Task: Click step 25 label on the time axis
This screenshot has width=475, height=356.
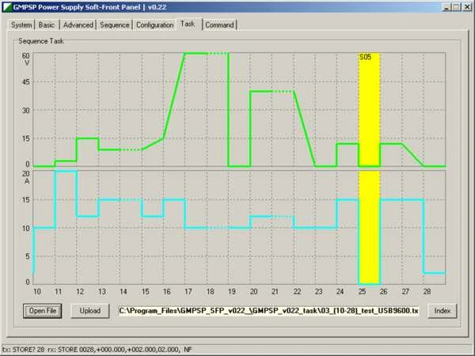Action: pyautogui.click(x=362, y=291)
